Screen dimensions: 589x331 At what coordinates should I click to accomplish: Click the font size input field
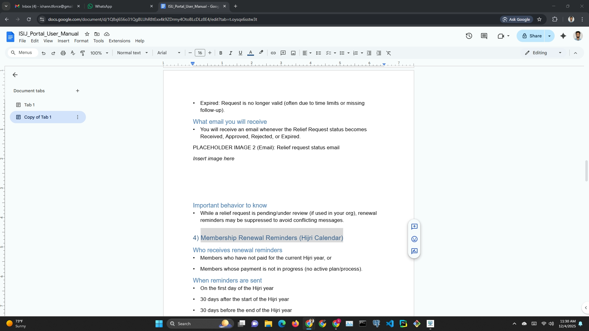[200, 53]
